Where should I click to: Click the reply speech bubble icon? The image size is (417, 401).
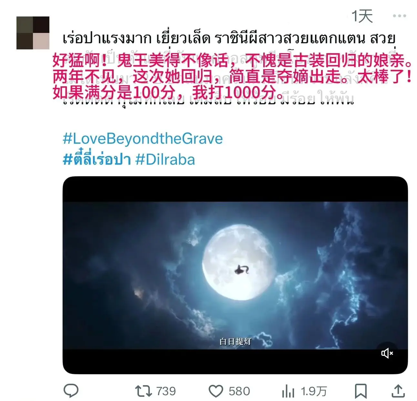71,391
